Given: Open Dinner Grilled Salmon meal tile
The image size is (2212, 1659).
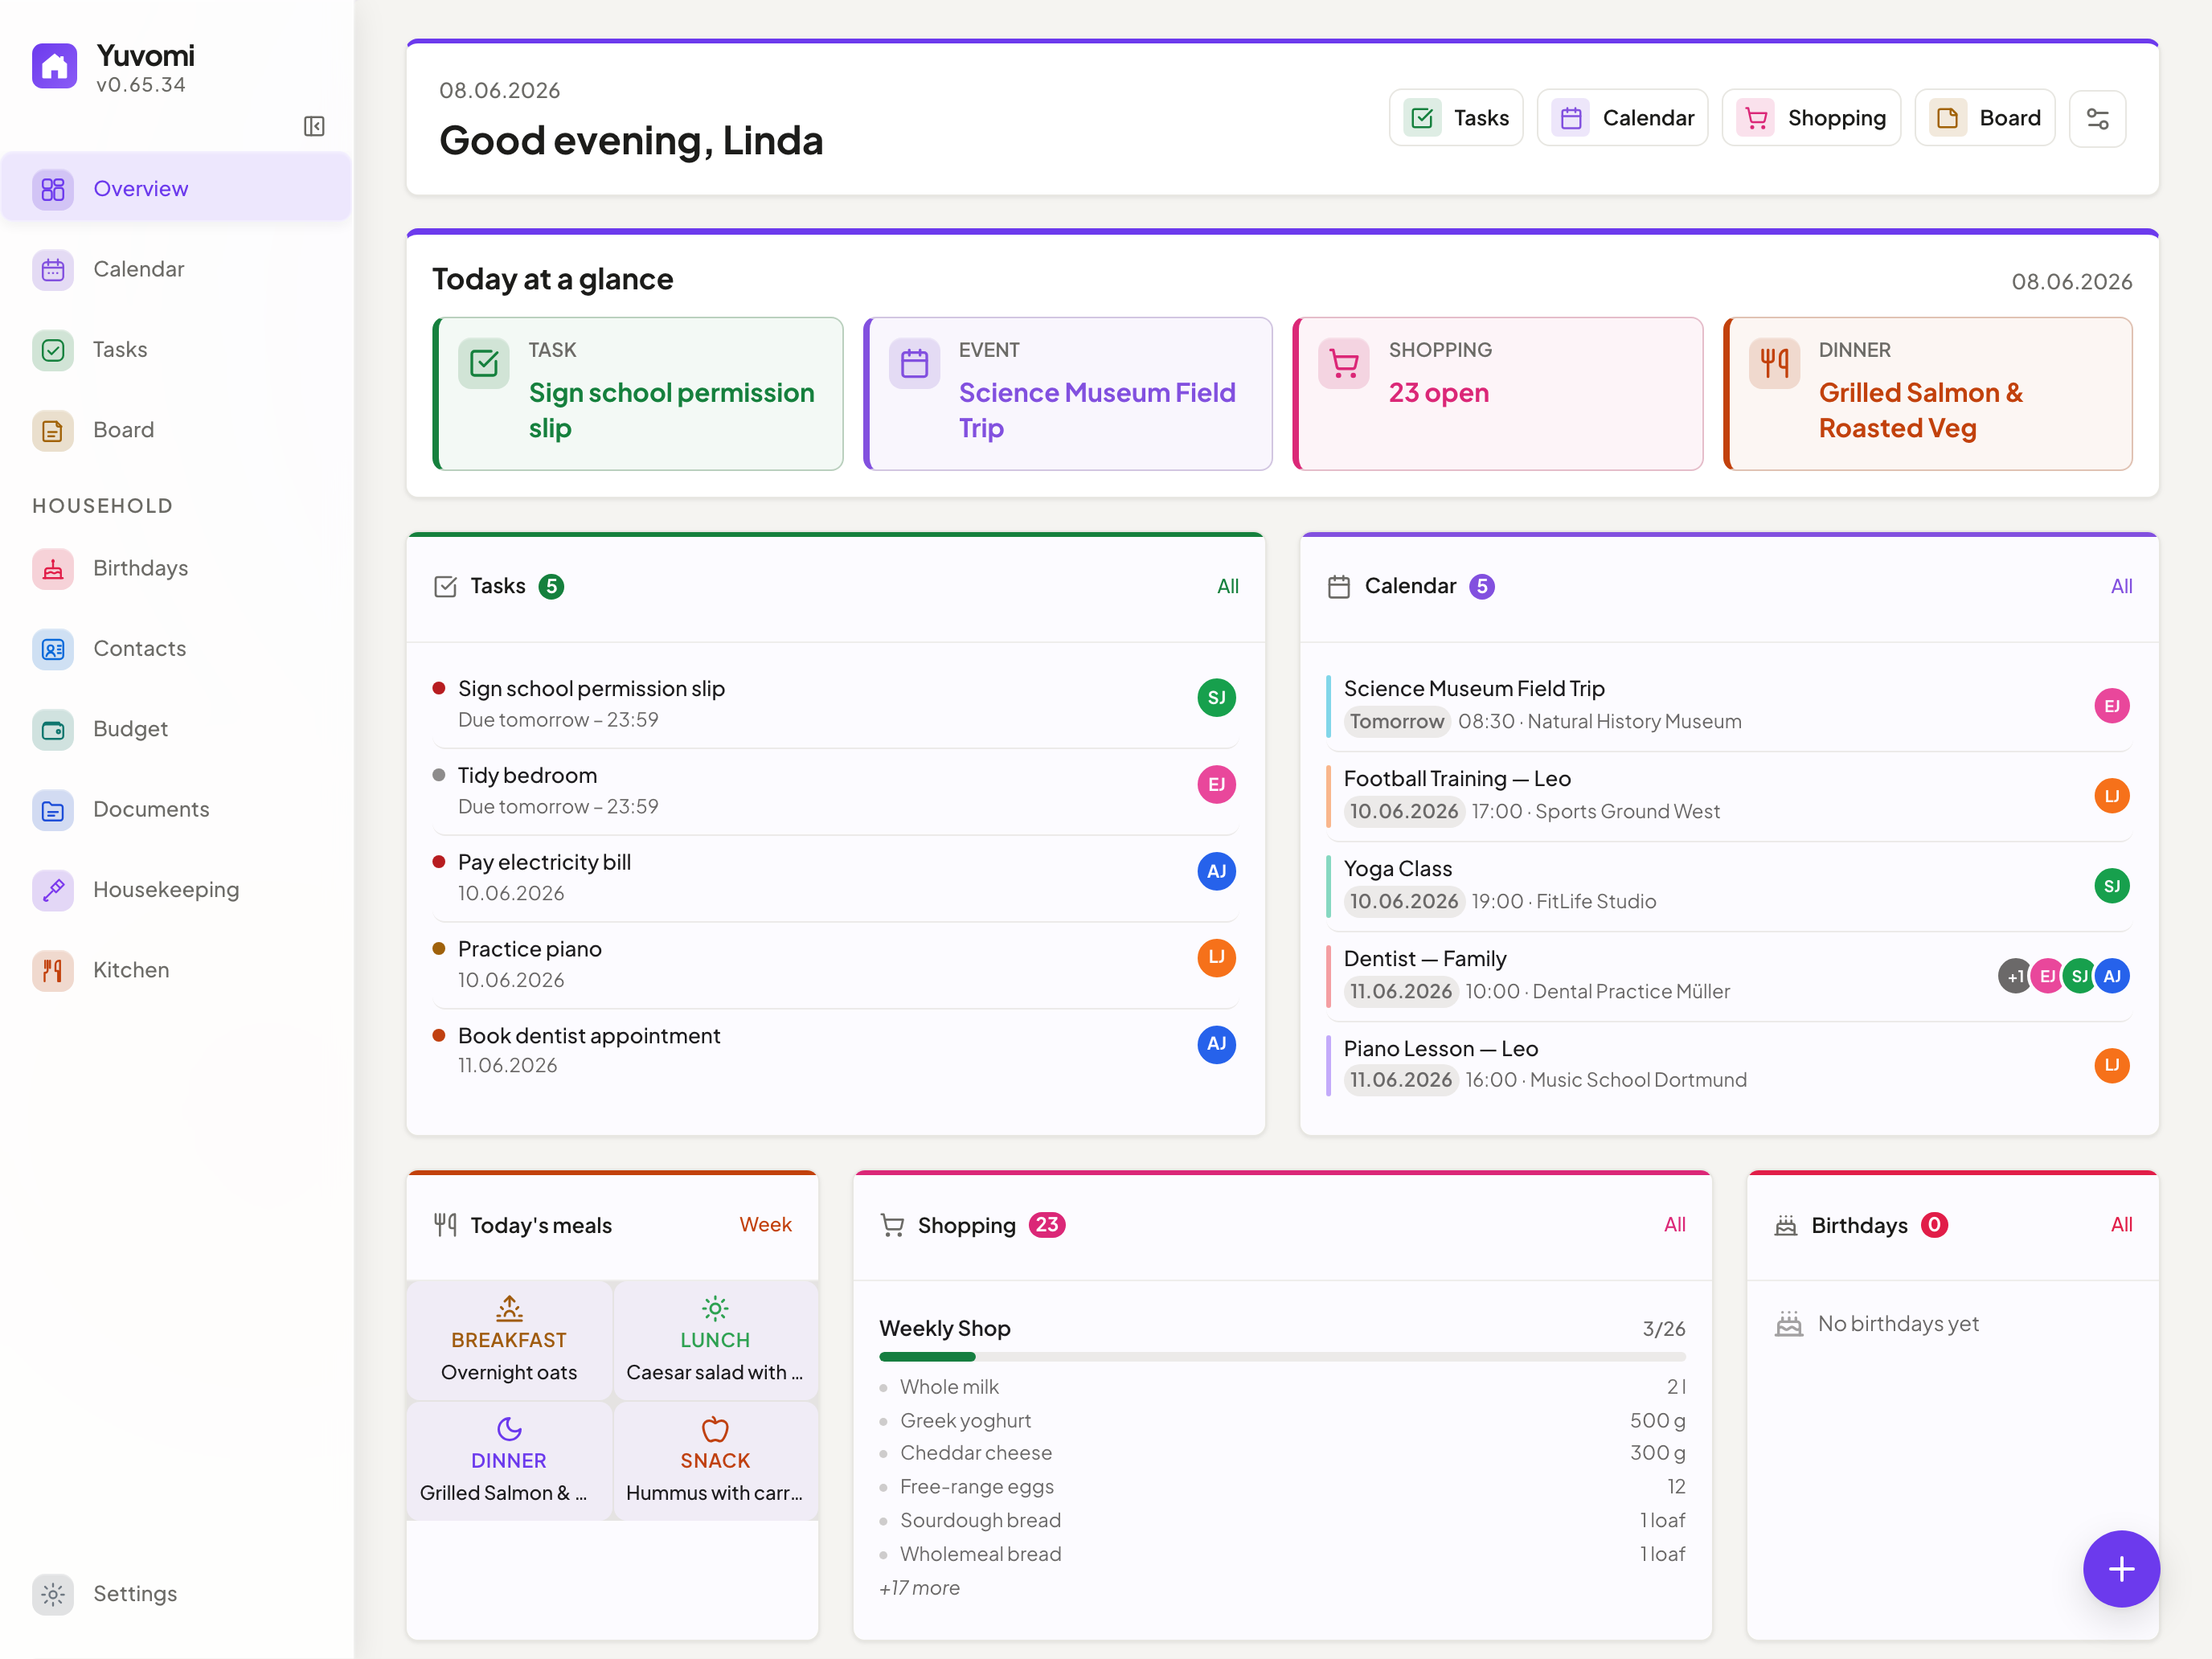Looking at the screenshot, I should (x=509, y=1461).
